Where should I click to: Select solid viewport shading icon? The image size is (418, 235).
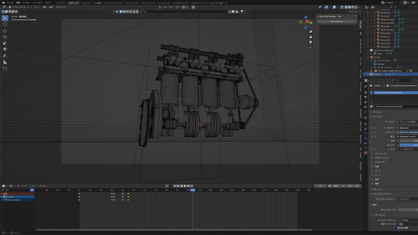click(x=349, y=7)
